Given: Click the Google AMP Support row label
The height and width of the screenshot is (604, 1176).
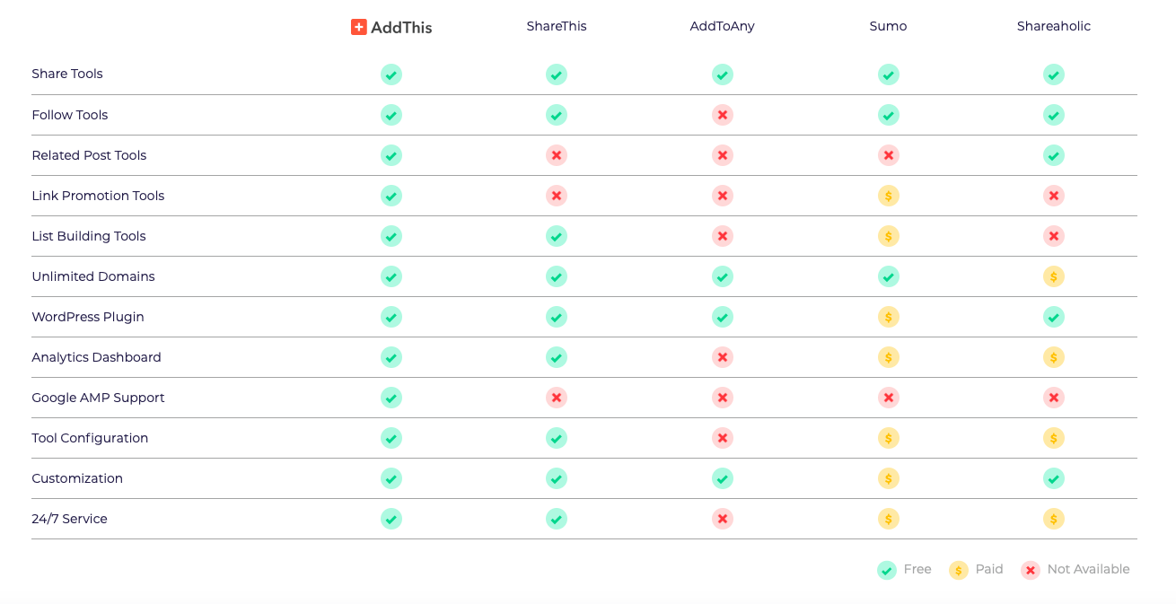Looking at the screenshot, I should tap(98, 398).
